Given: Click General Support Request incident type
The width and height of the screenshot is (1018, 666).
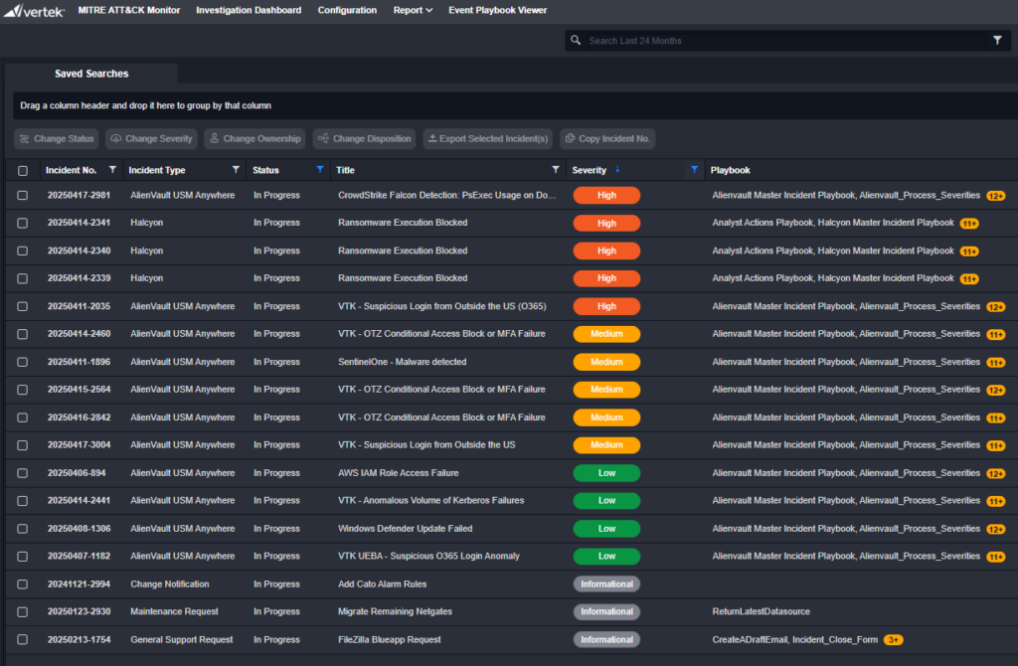Looking at the screenshot, I should [x=182, y=640].
